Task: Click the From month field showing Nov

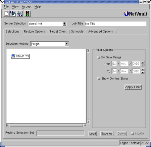Action: [x=124, y=64]
